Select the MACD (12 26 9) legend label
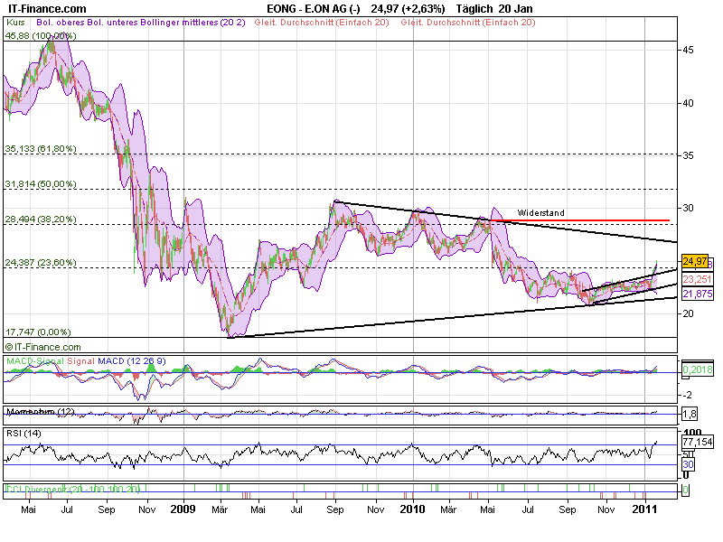 coord(131,361)
